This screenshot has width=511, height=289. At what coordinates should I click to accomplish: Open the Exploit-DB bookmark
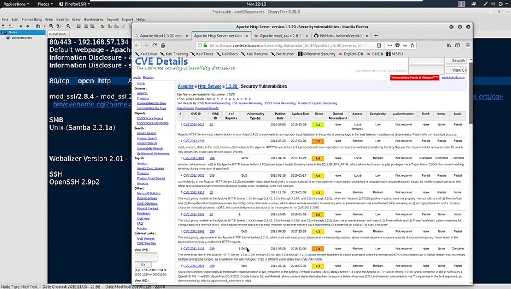point(351,54)
